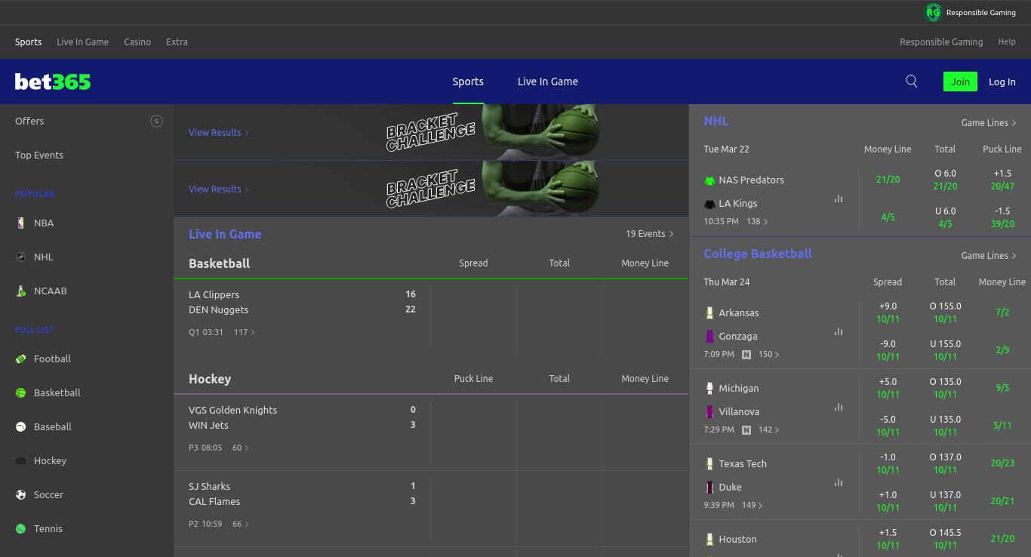Expand College Basketball Game Lines
1031x557 pixels.
(x=989, y=255)
